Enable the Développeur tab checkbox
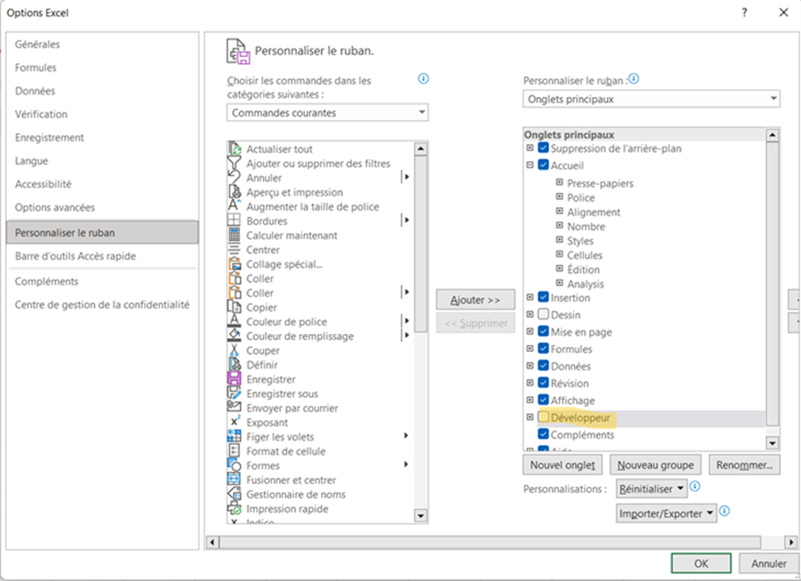Viewport: 801px width, 581px height. coord(543,417)
